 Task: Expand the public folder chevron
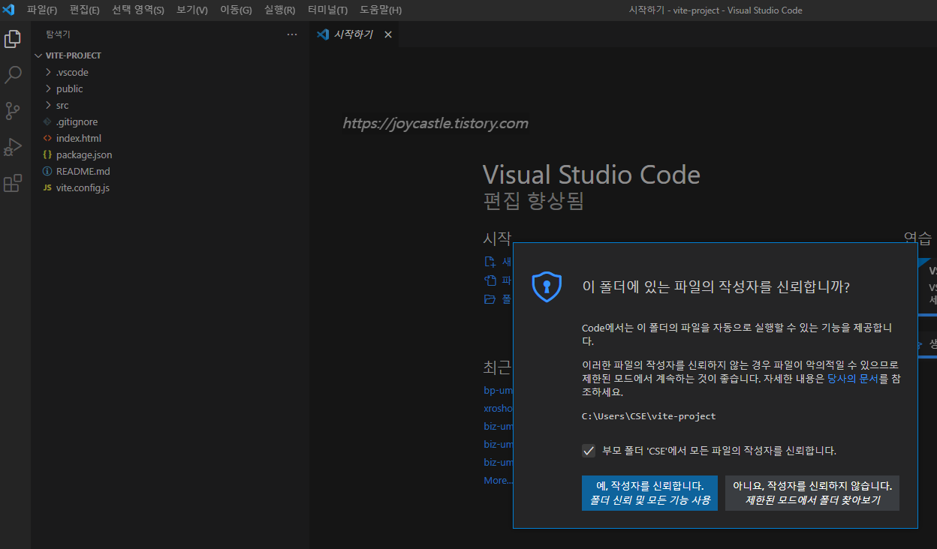coord(48,88)
